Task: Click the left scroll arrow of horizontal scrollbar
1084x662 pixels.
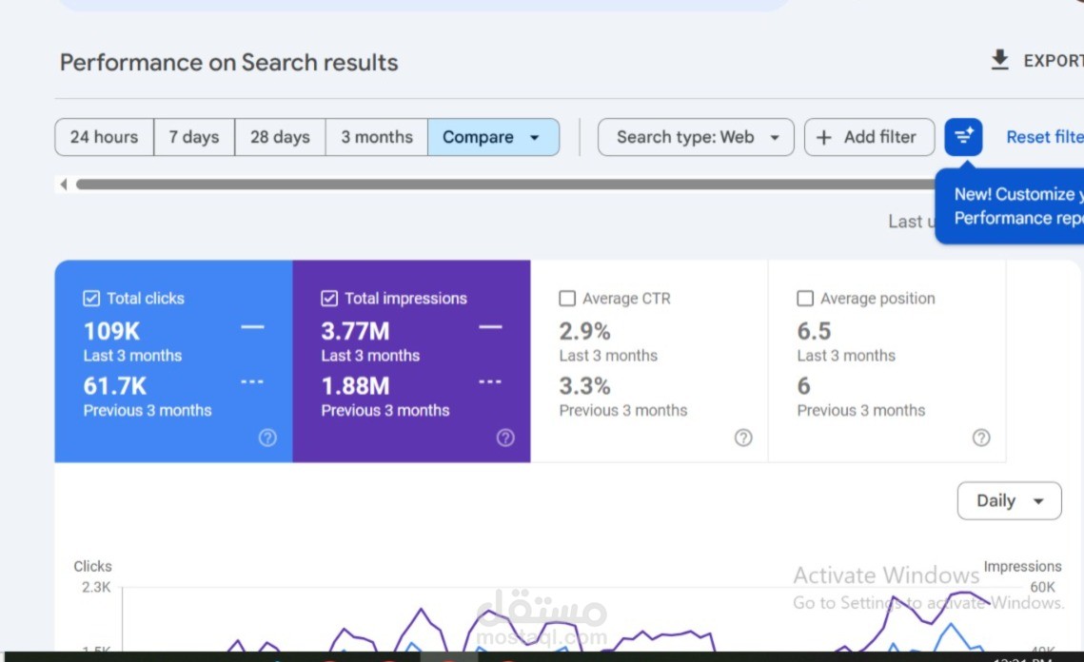Action: (x=64, y=185)
